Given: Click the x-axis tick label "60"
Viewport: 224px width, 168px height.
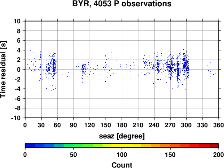Looking at the screenshot, I should [x=57, y=125].
